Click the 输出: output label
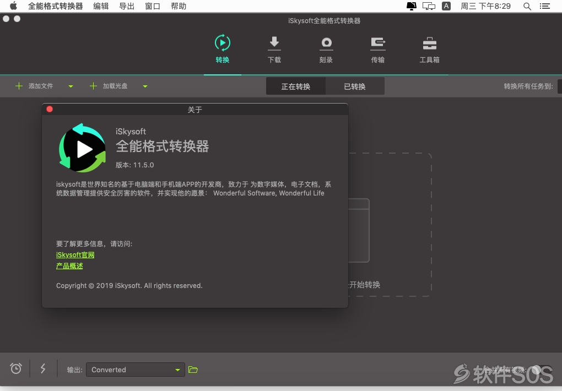Image resolution: width=562 pixels, height=391 pixels. (x=74, y=370)
